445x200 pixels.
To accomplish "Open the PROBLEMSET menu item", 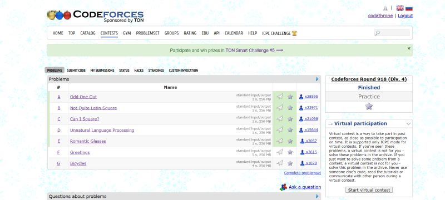I will [x=147, y=33].
